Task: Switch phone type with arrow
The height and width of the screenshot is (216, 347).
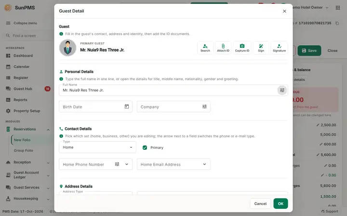Action: (127, 164)
